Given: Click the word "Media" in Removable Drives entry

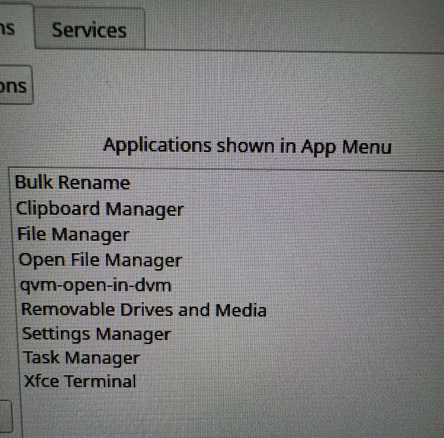Looking at the screenshot, I should point(241,310).
